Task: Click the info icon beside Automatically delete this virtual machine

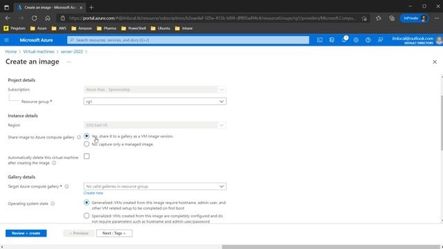Action: tap(54, 163)
